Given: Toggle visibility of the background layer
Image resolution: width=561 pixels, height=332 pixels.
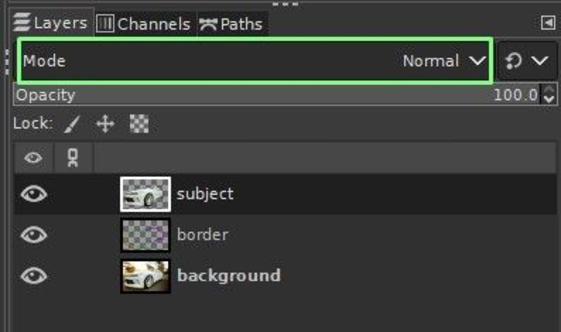Looking at the screenshot, I should click(x=34, y=276).
